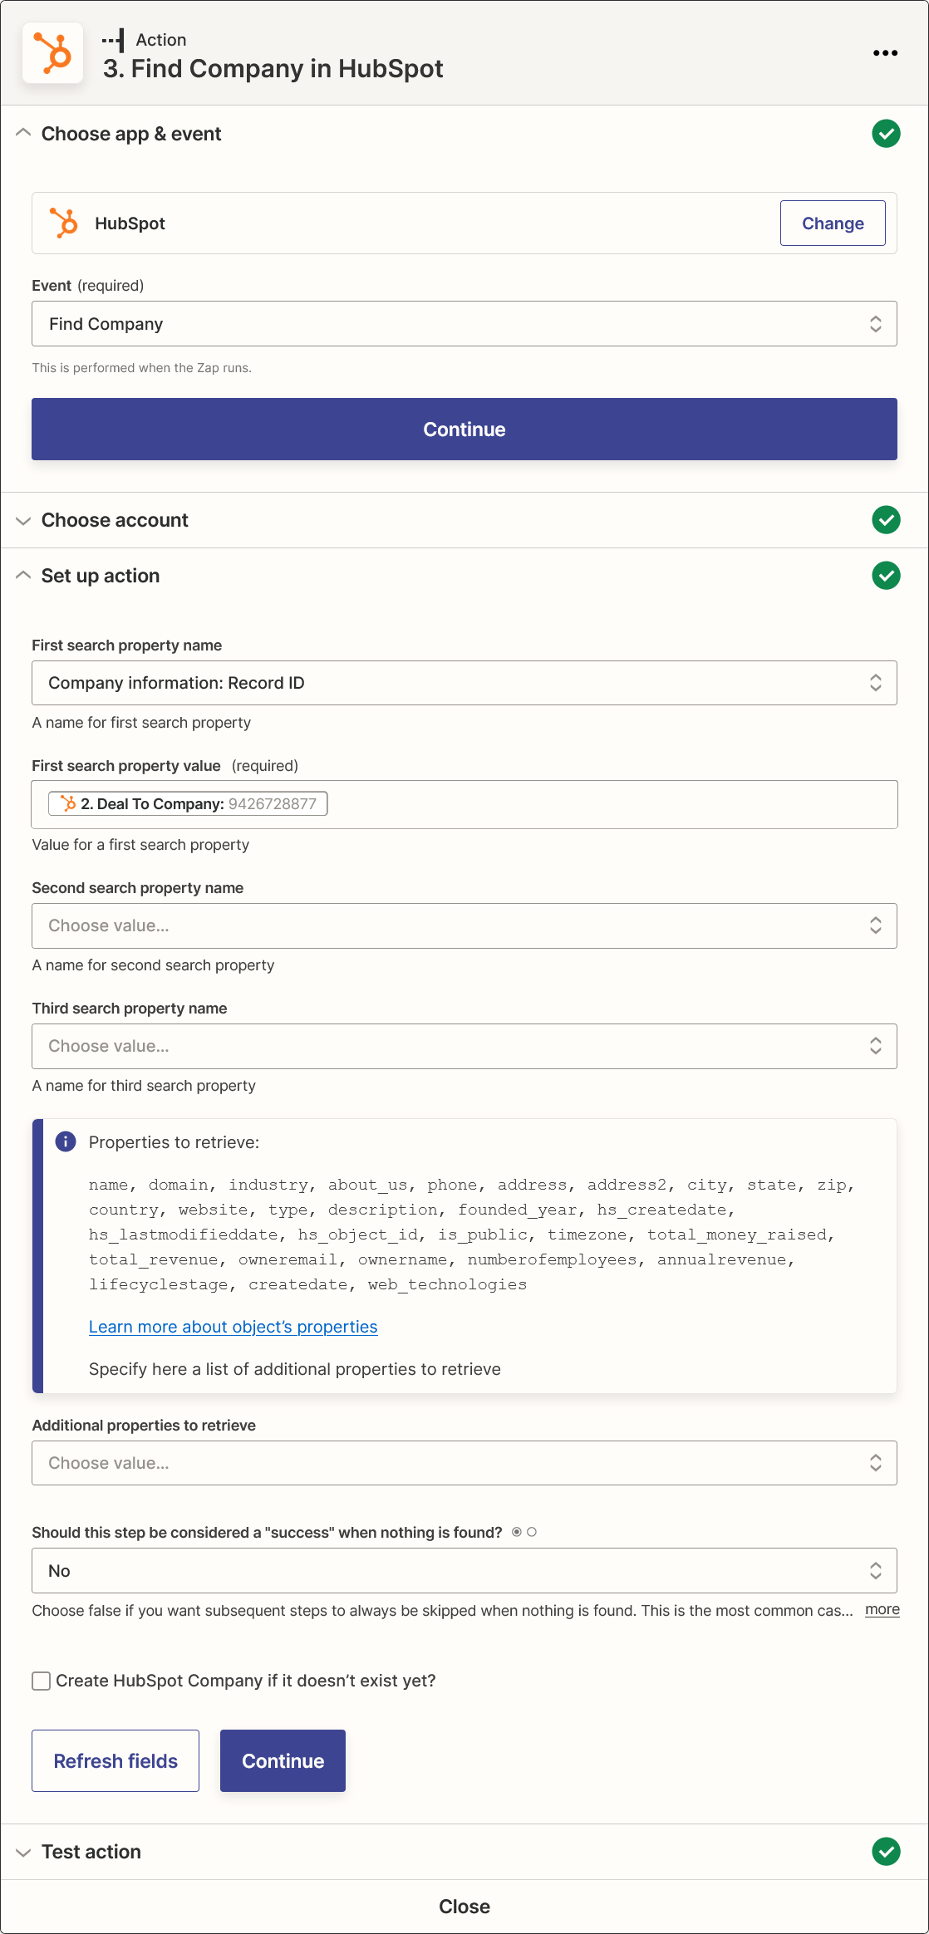929x1934 pixels.
Task: Click green checkmark beside Choose app & event
Action: [x=886, y=134]
